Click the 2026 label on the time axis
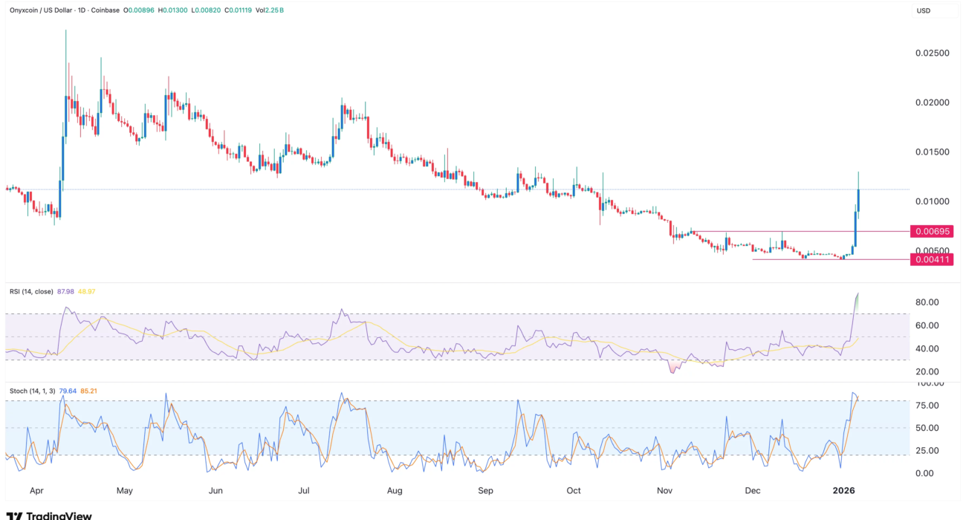 click(x=843, y=490)
